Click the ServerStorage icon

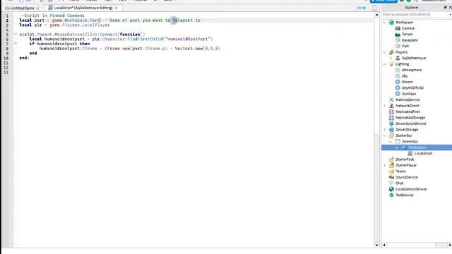pyautogui.click(x=391, y=130)
